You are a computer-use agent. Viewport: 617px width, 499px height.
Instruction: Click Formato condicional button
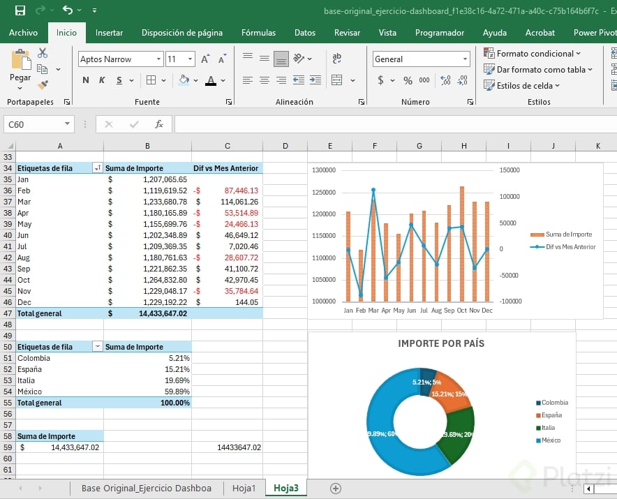point(533,54)
